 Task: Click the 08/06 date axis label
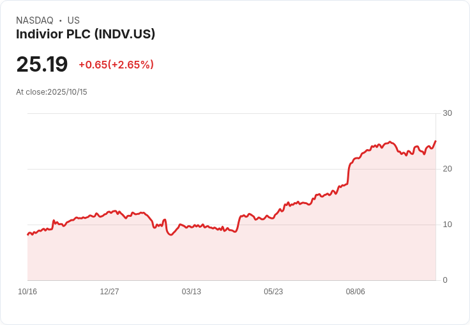355,292
